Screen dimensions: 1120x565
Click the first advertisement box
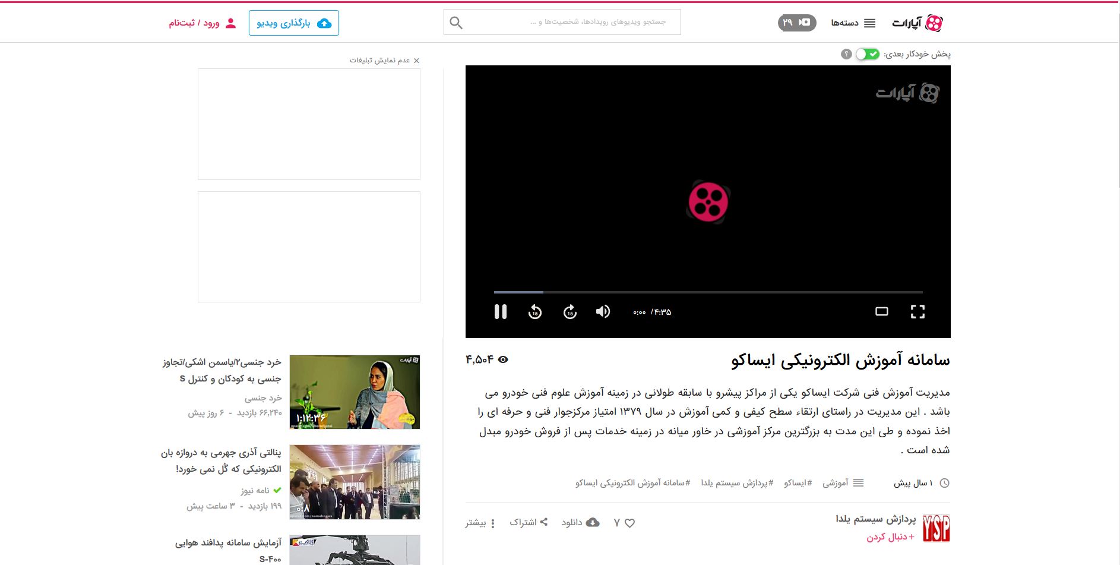click(x=309, y=124)
